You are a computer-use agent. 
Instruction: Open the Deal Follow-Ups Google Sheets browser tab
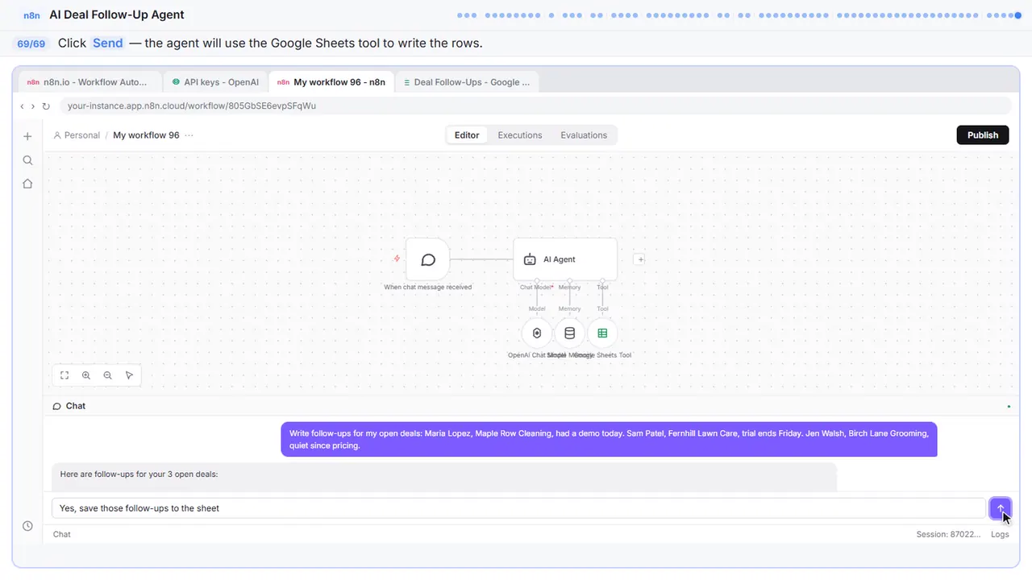[467, 82]
